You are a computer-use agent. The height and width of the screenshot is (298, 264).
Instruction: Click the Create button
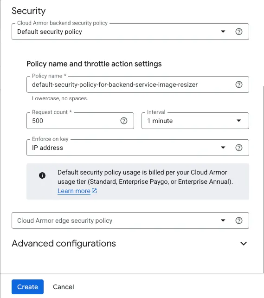coord(27,287)
